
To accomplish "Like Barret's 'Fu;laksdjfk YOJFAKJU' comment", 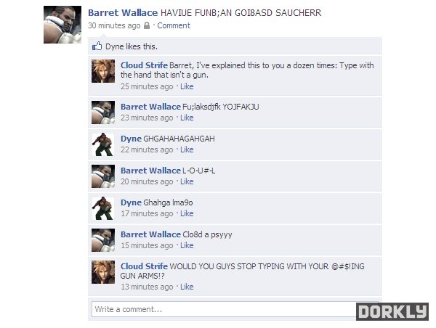I will tap(187, 118).
